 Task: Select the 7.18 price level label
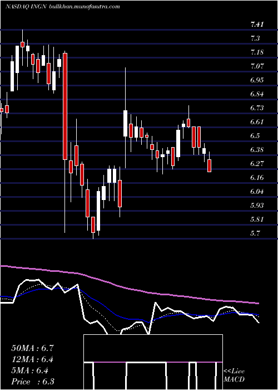coord(257,52)
